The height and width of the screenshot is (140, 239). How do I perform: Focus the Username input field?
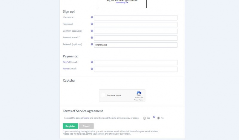(x=136, y=18)
